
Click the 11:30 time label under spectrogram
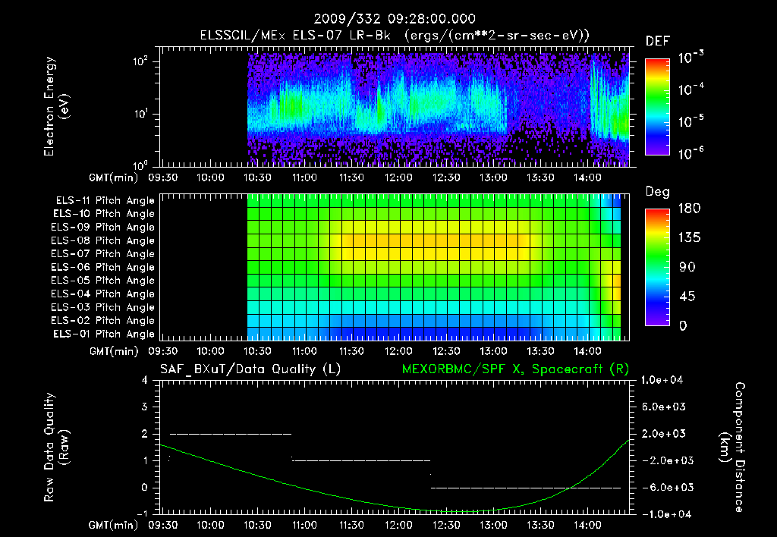pyautogui.click(x=351, y=177)
